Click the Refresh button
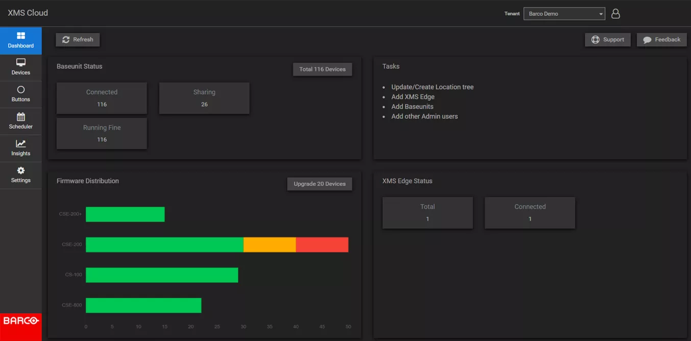The height and width of the screenshot is (341, 691). 78,39
